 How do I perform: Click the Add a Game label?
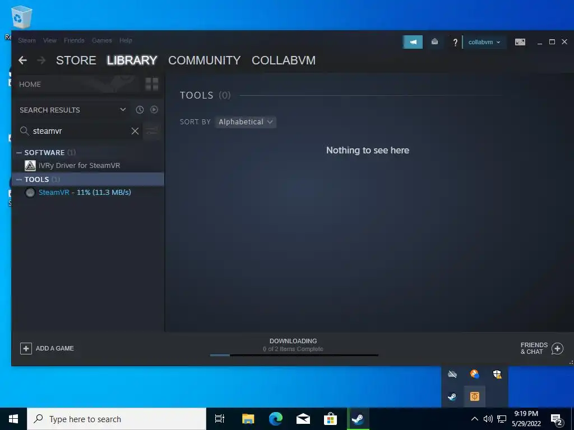[55, 348]
